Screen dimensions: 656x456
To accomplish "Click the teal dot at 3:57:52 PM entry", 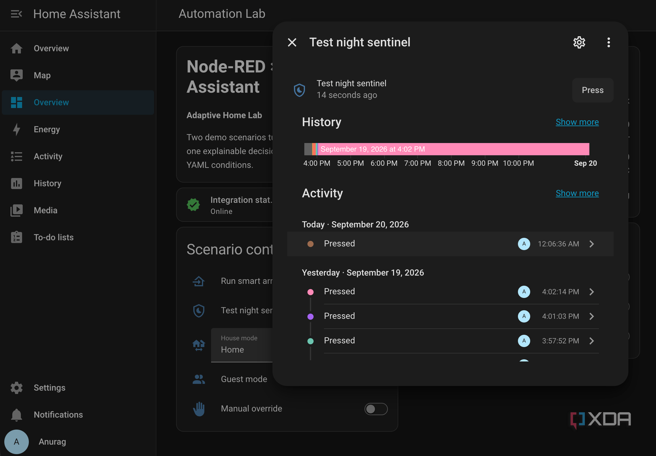I will point(311,341).
